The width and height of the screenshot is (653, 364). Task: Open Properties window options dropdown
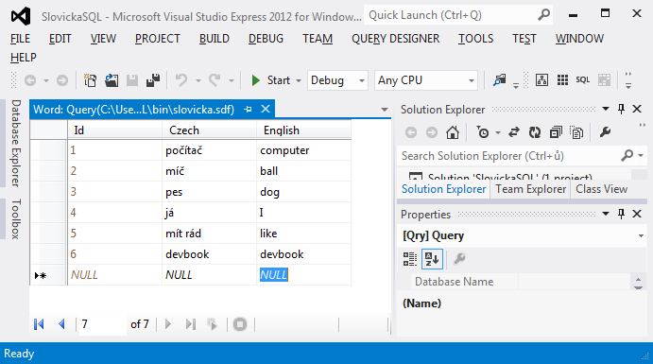point(606,214)
